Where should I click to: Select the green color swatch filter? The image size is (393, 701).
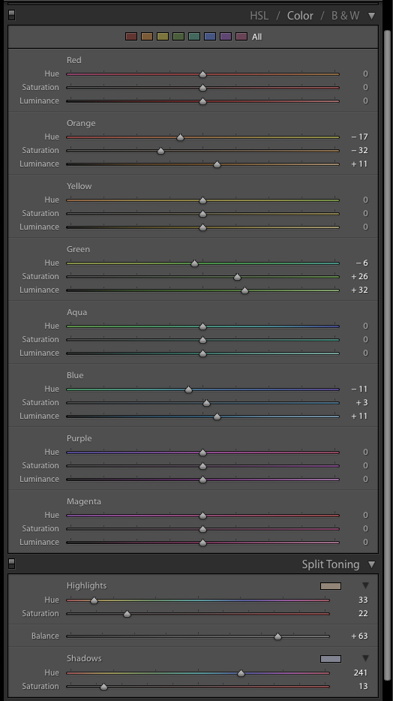(x=178, y=37)
